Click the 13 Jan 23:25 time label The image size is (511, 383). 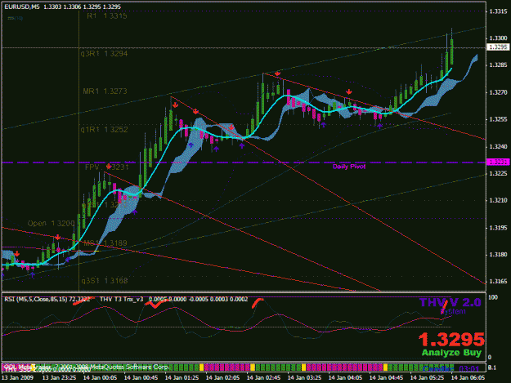coord(60,378)
